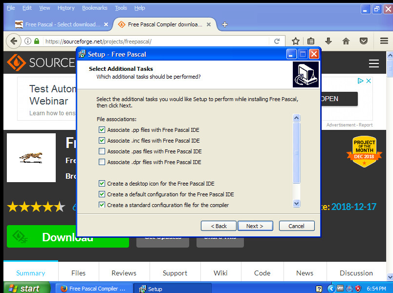The width and height of the screenshot is (393, 293).
Task: Click the Windows start button
Action: (x=27, y=288)
